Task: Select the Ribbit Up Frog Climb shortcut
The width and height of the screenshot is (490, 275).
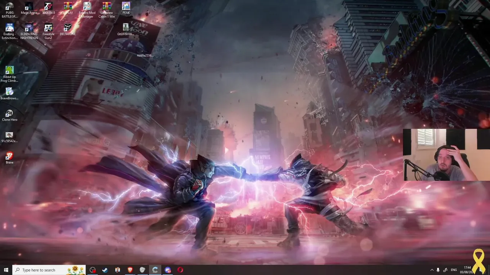Action: pos(10,74)
